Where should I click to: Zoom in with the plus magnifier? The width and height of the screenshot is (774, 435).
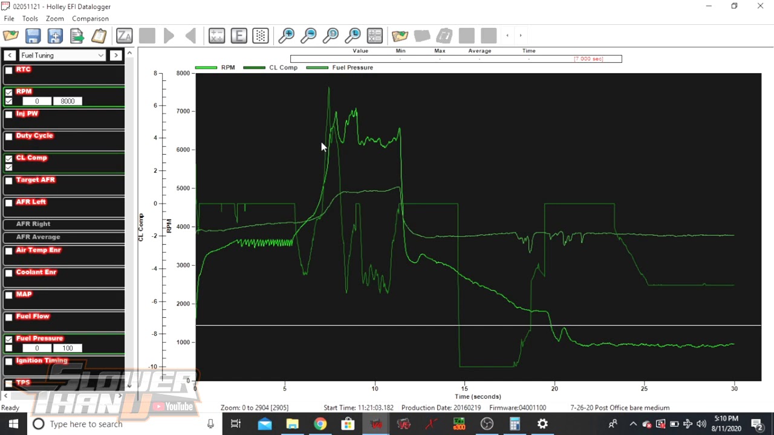point(286,36)
